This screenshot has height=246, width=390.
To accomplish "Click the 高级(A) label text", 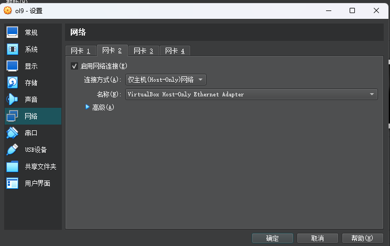I will 103,107.
